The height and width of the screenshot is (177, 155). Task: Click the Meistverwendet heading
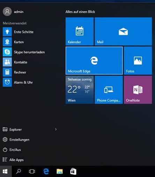pos(15,23)
